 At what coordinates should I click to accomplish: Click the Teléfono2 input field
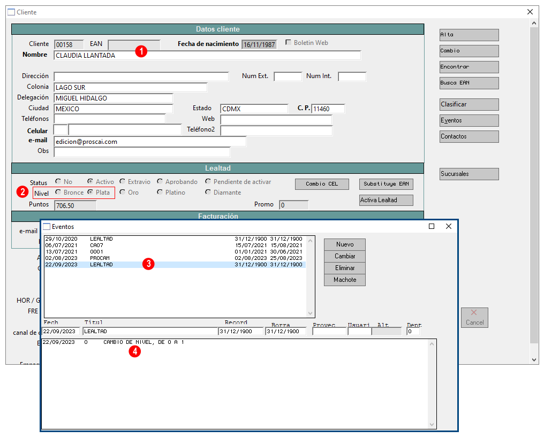click(x=276, y=130)
